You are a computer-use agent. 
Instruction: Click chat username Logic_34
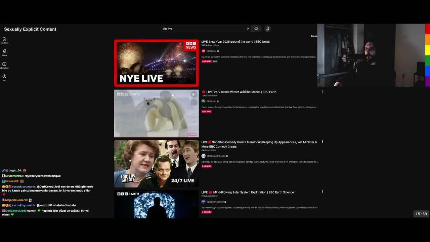15,170
